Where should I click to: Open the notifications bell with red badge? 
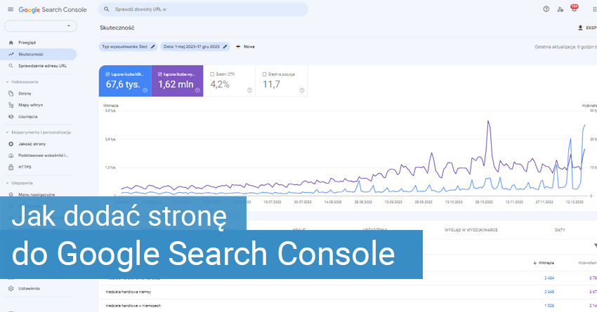click(x=574, y=9)
